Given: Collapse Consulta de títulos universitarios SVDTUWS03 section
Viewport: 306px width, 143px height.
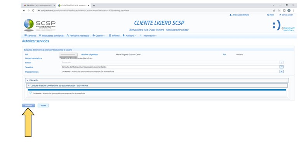Looking at the screenshot, I should [x=157, y=85].
